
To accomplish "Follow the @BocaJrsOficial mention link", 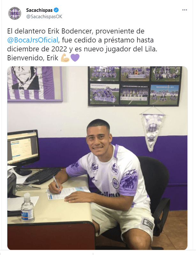I will [33, 40].
